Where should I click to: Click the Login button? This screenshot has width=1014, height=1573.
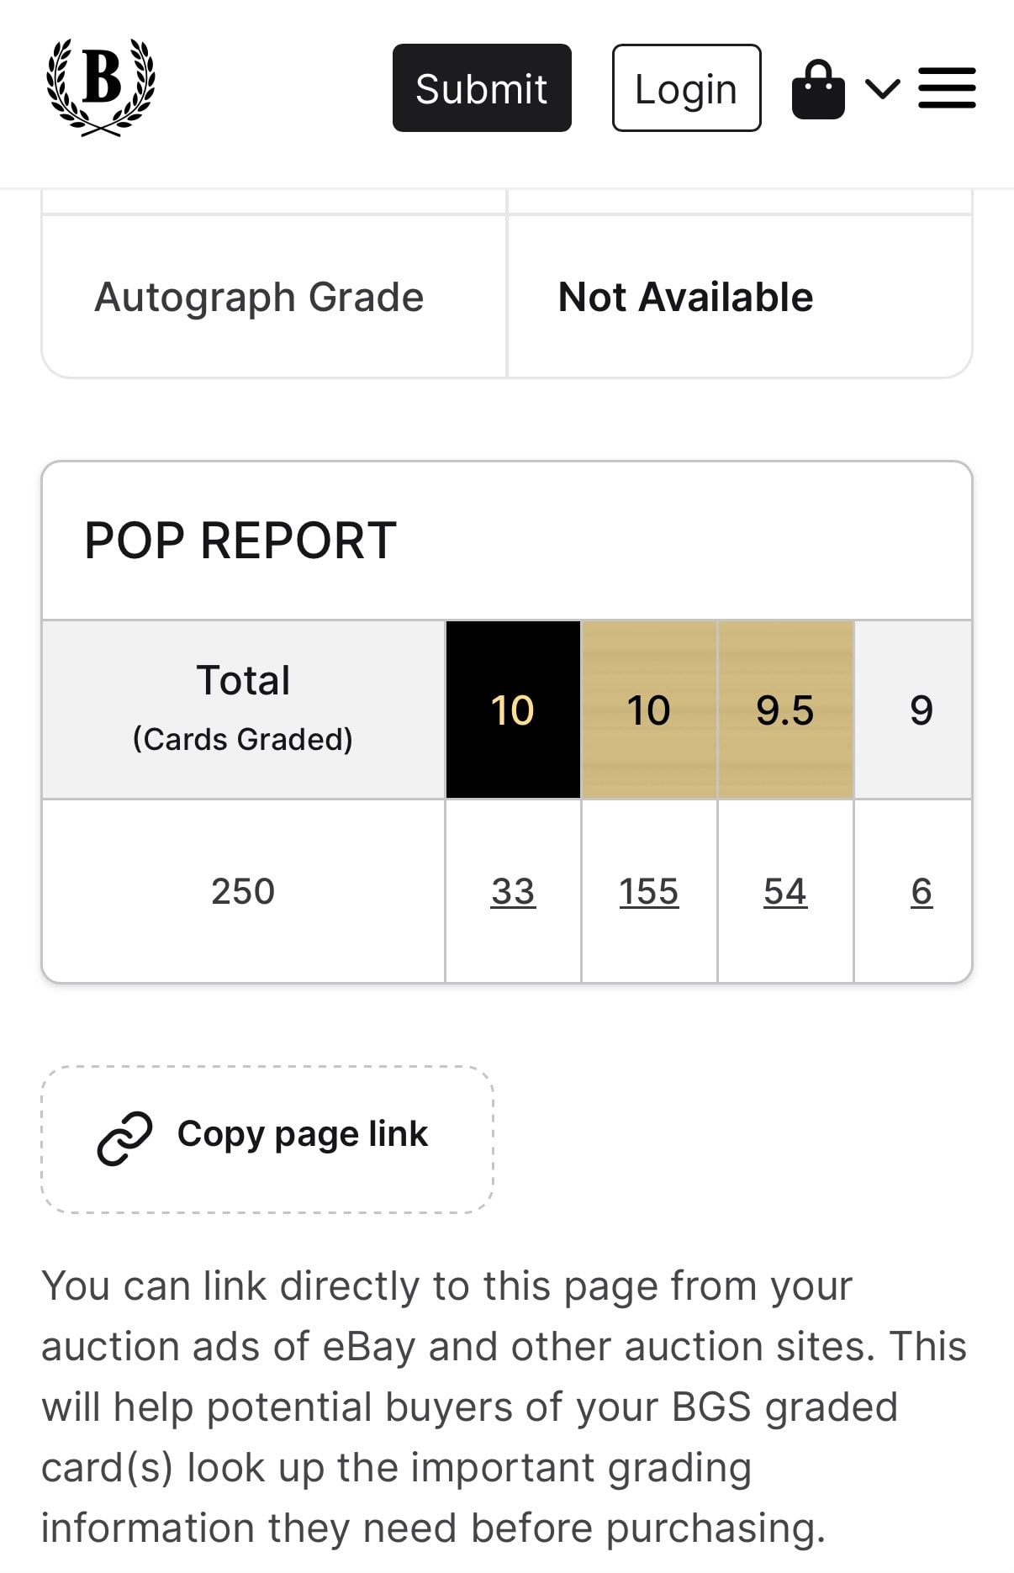[686, 88]
